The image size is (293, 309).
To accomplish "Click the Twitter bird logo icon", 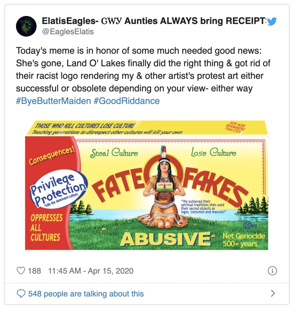I will tap(272, 22).
